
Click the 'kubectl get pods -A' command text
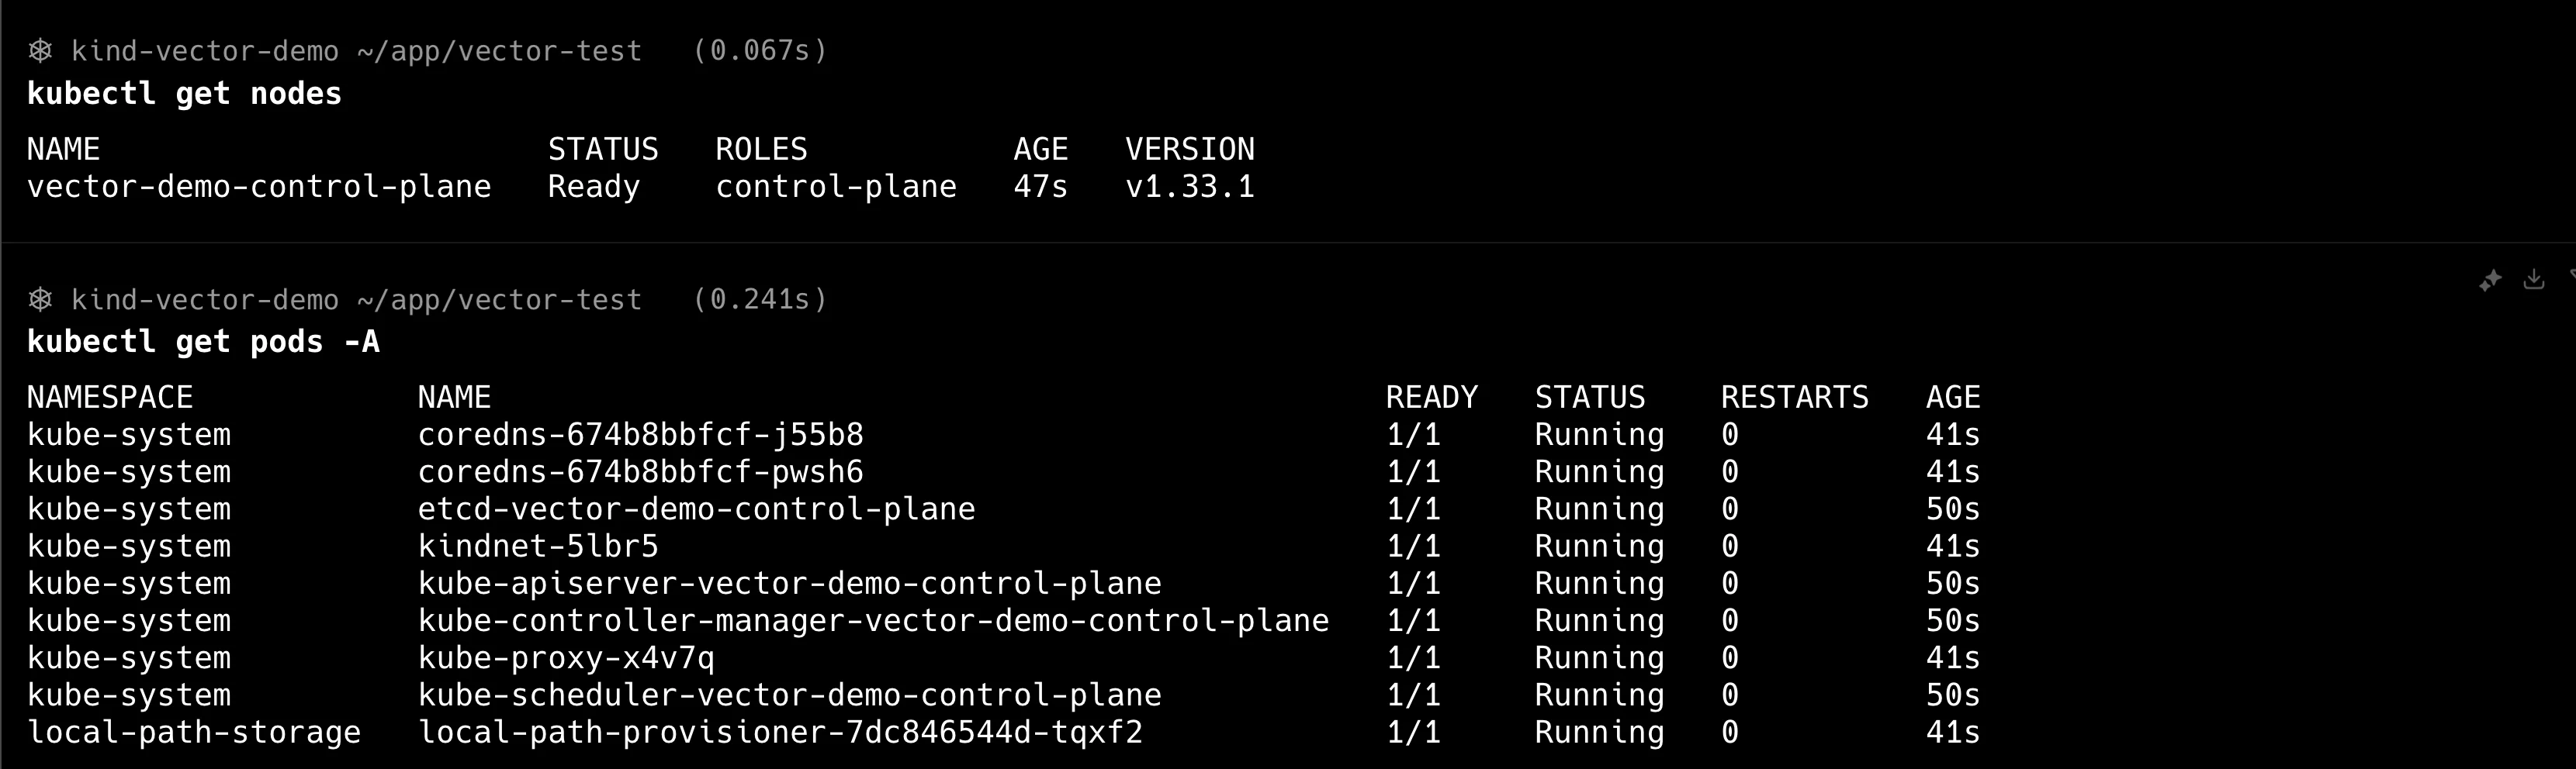[x=203, y=343]
